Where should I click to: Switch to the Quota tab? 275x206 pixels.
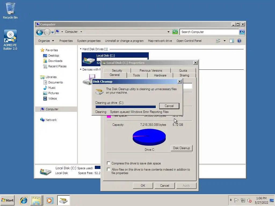click(183, 71)
